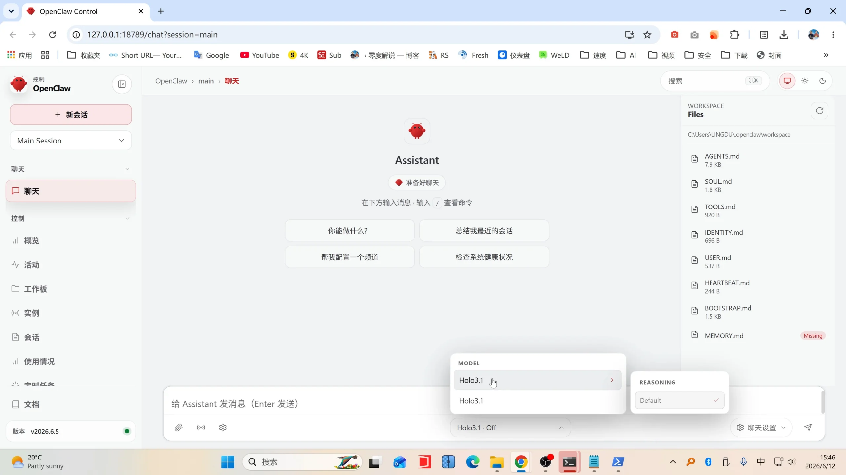Click version v2026.6.5 status bar
The height and width of the screenshot is (475, 846).
(71, 431)
